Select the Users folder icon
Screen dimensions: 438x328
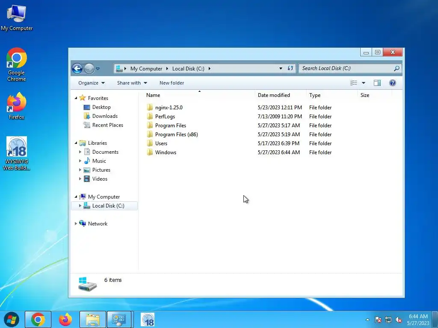pos(150,143)
